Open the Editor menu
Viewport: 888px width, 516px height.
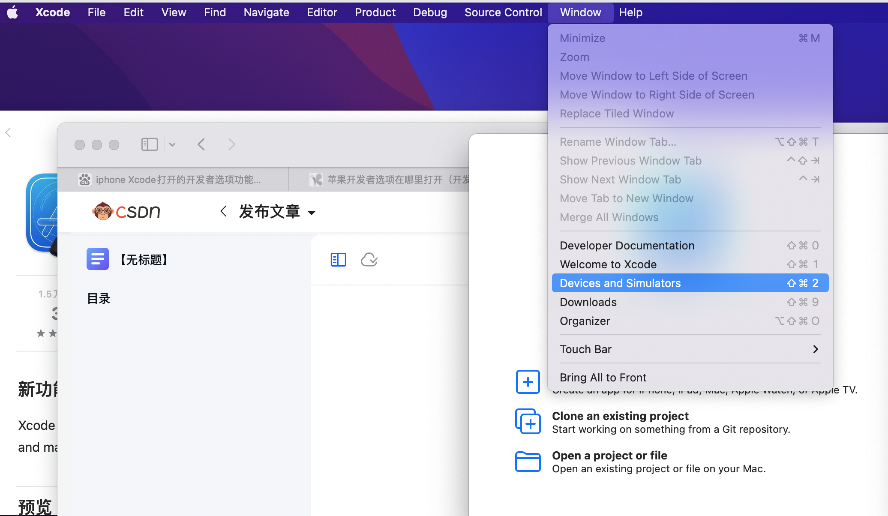[322, 12]
